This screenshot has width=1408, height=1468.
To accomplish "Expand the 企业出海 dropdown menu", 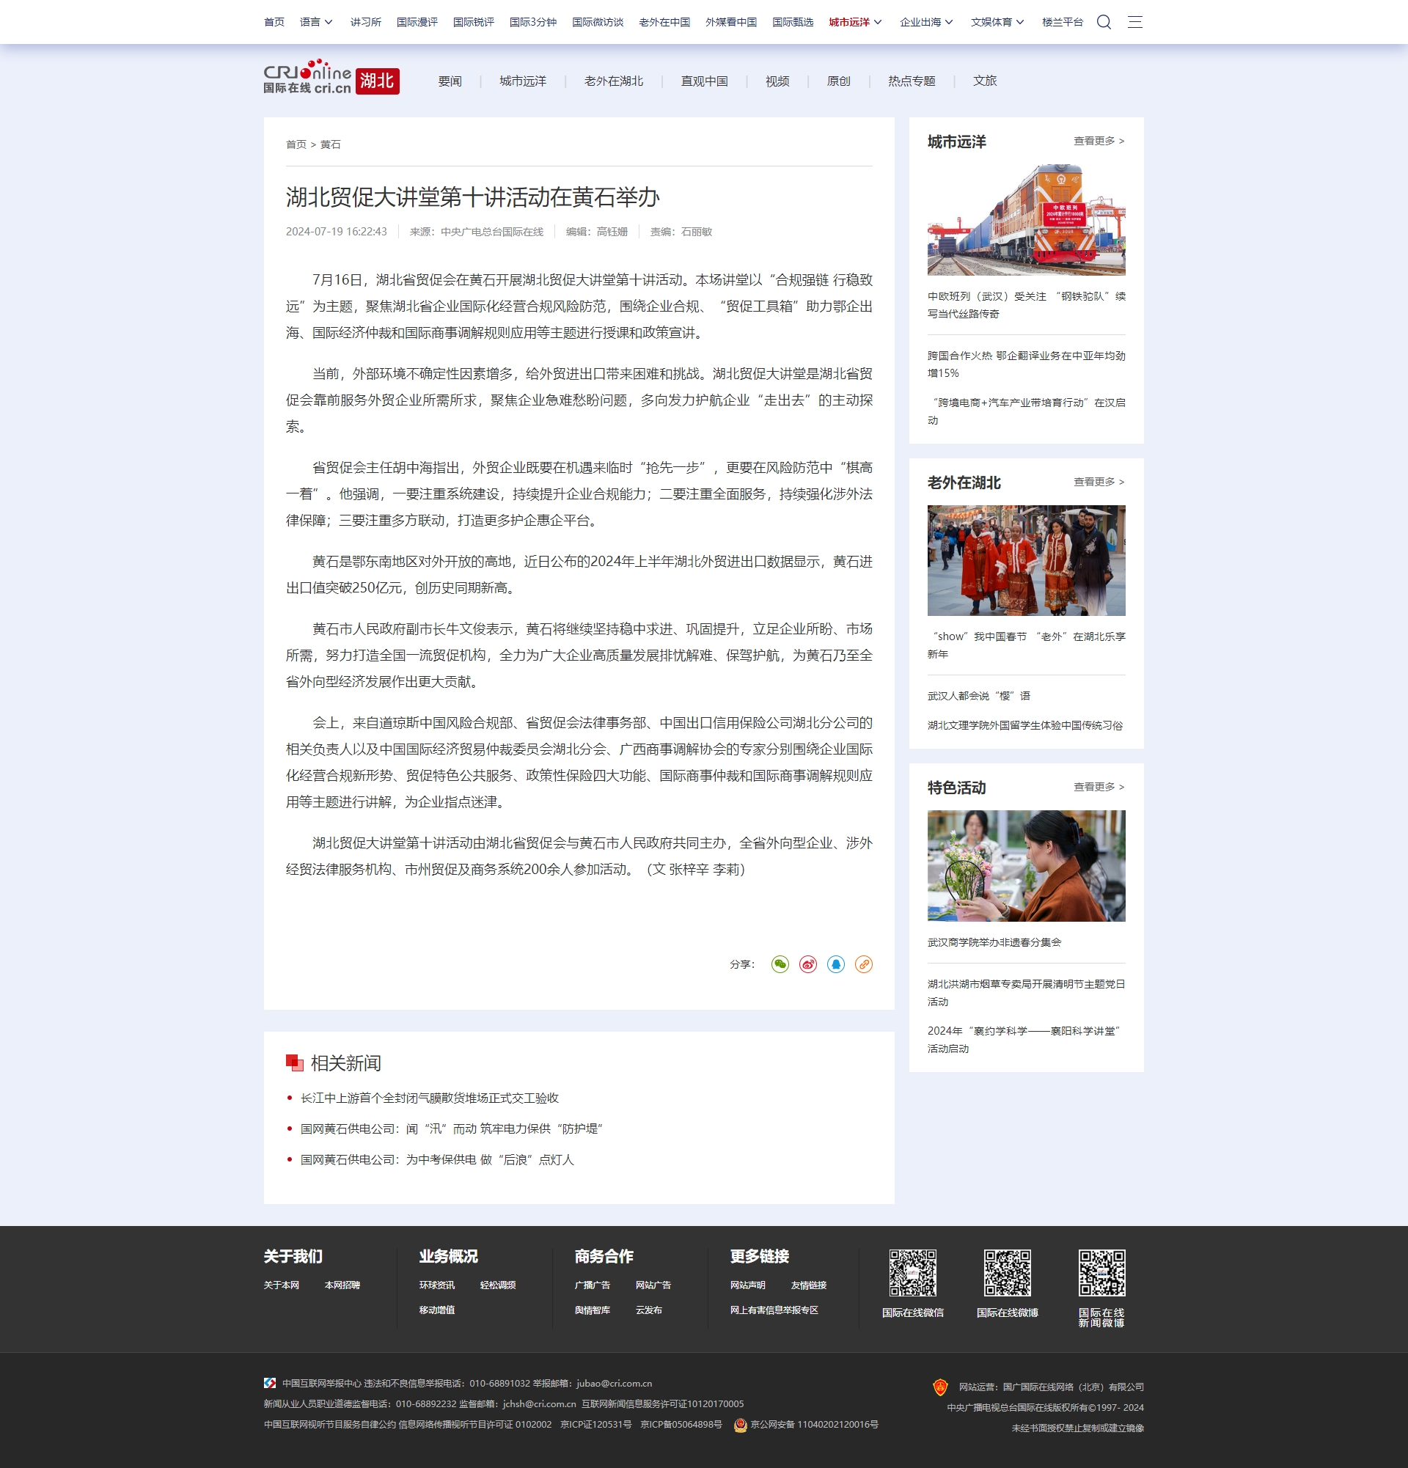I will pyautogui.click(x=925, y=22).
